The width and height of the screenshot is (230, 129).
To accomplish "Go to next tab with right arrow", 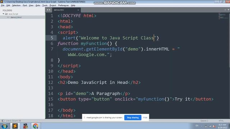I will pyautogui.click(x=50, y=10).
